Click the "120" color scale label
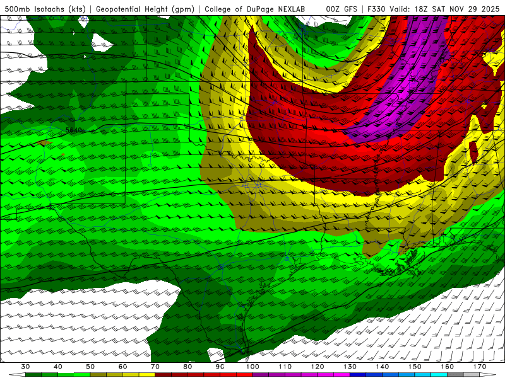Image resolution: width=505 pixels, height=378 pixels. pyautogui.click(x=318, y=367)
